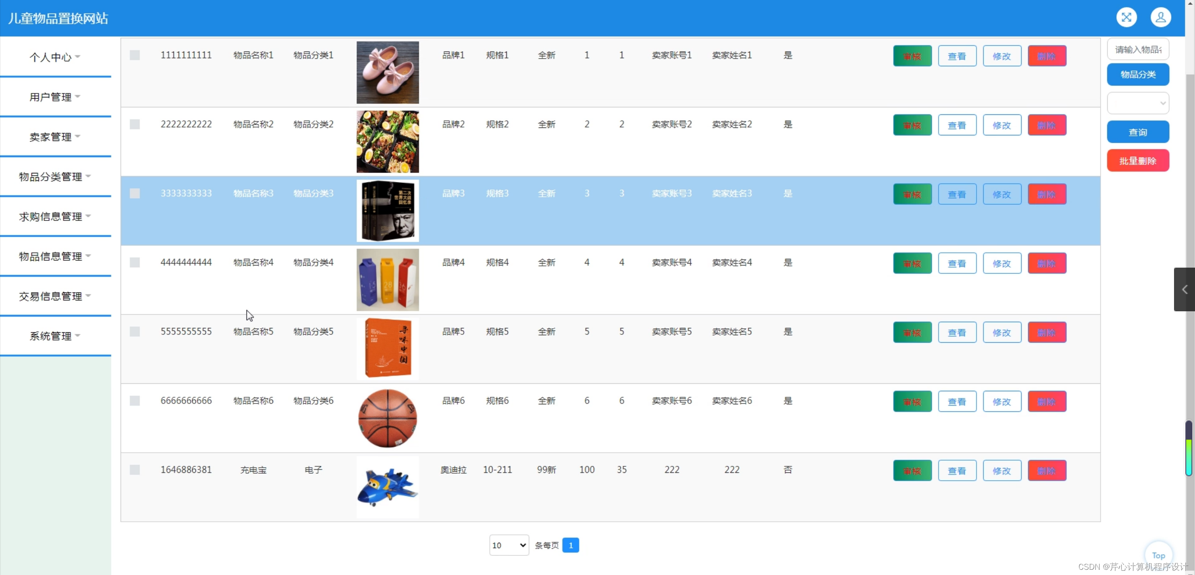Expand the right side collapse arrow panel

(x=1184, y=289)
